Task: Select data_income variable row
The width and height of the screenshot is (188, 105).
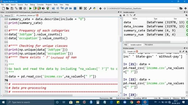Action: [x=155, y=26]
